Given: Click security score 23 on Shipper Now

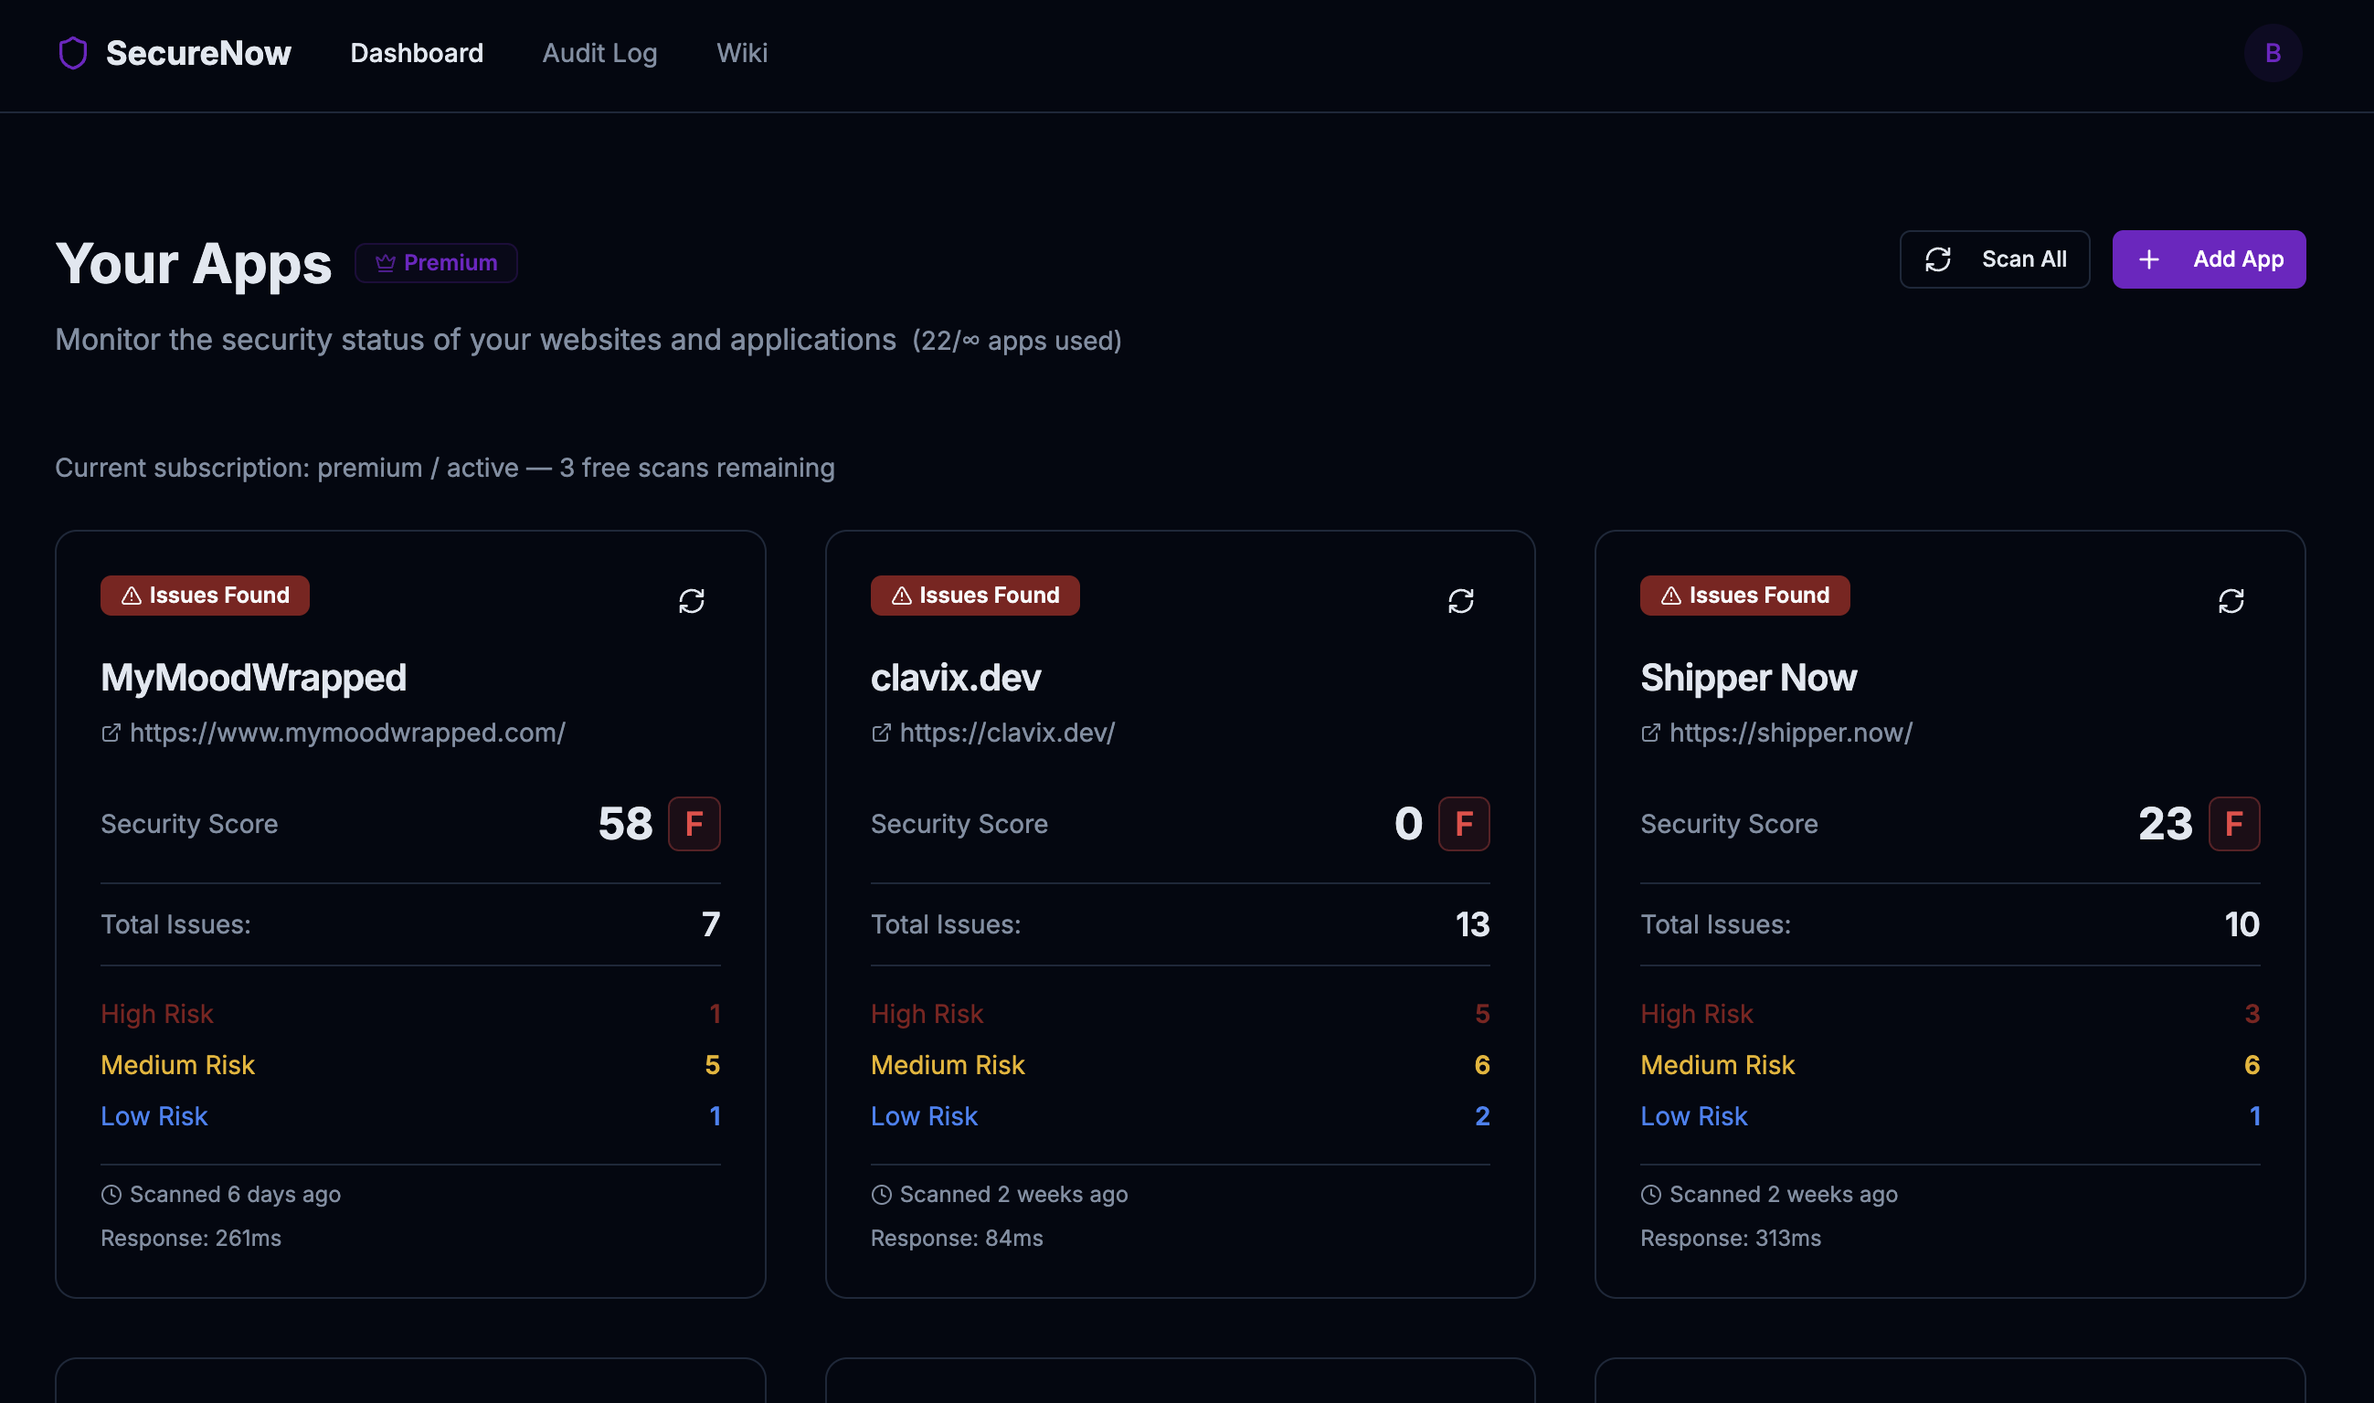Looking at the screenshot, I should pyautogui.click(x=2164, y=824).
